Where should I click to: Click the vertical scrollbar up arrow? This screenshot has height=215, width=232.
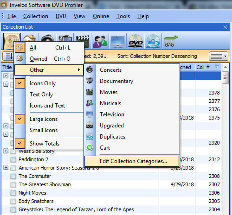[x=226, y=67]
